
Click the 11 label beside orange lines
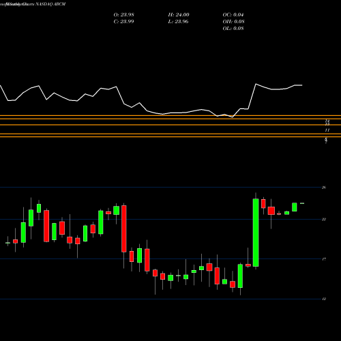327,130
